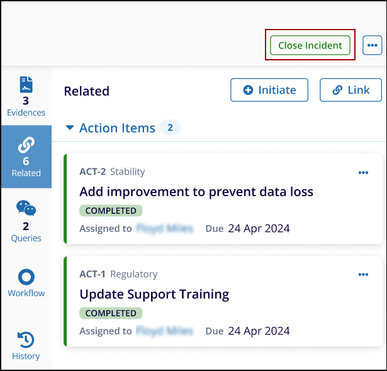
Task: Select the Related link icon in sidebar
Action: tap(26, 145)
